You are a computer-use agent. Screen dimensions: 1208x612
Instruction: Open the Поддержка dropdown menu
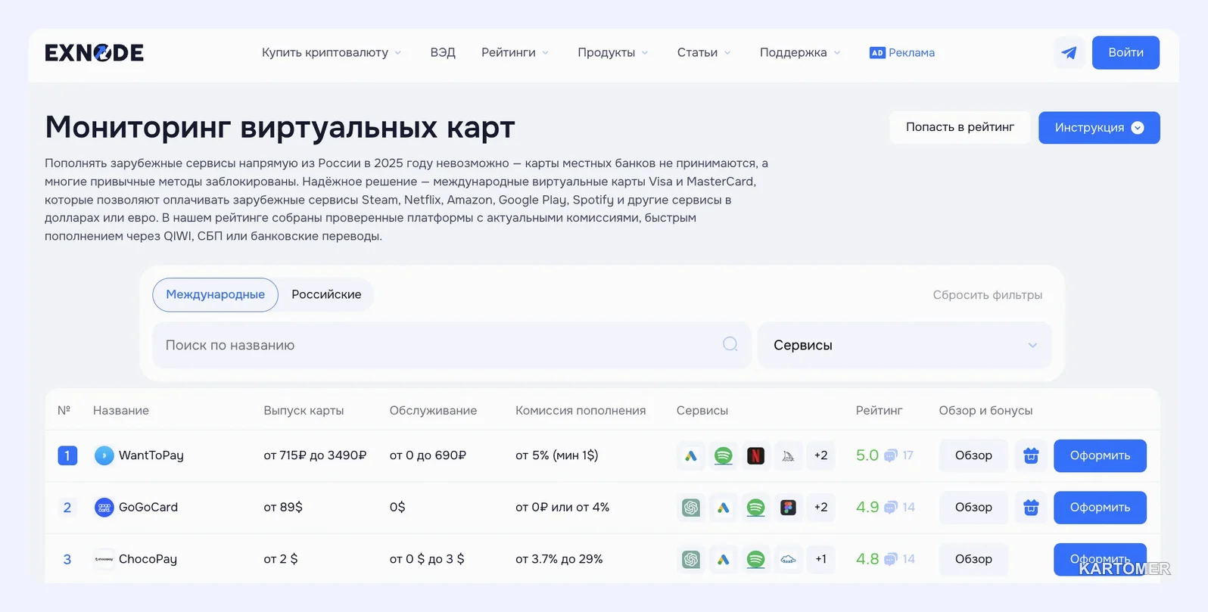[800, 52]
